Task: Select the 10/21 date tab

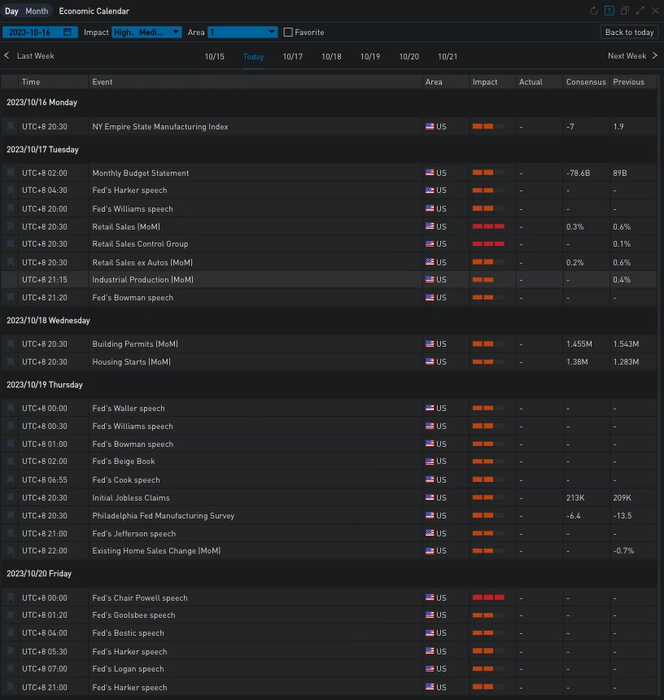Action: pos(448,57)
